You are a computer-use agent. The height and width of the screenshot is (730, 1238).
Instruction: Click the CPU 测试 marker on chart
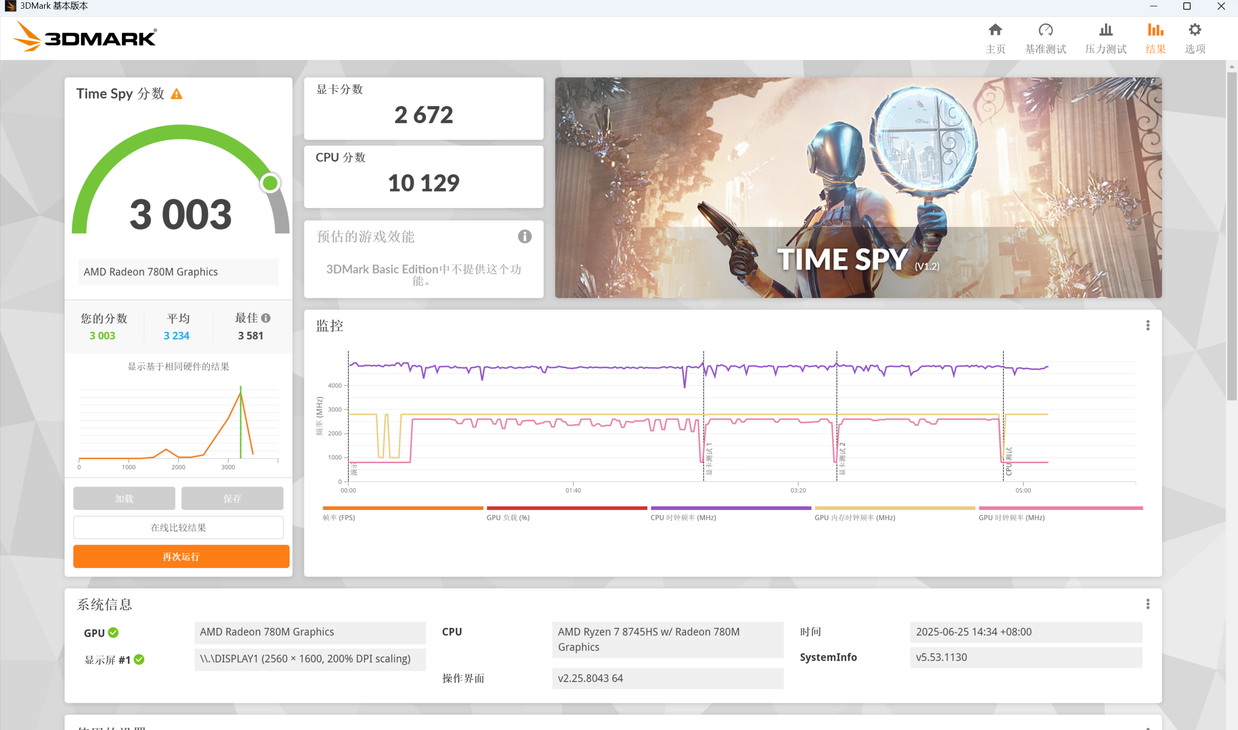pos(1009,461)
